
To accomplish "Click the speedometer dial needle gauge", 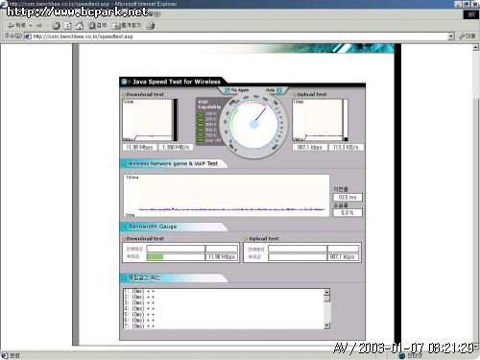I will pyautogui.click(x=253, y=124).
